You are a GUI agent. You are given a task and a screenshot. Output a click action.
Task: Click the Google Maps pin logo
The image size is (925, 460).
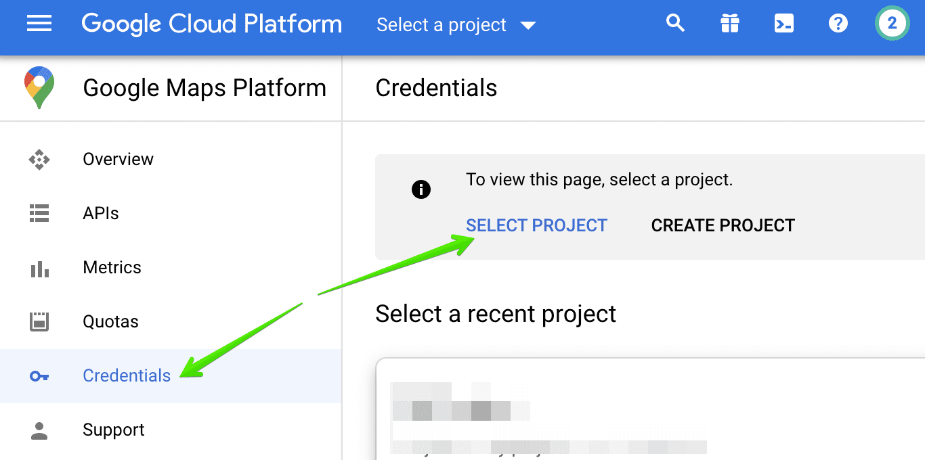39,88
